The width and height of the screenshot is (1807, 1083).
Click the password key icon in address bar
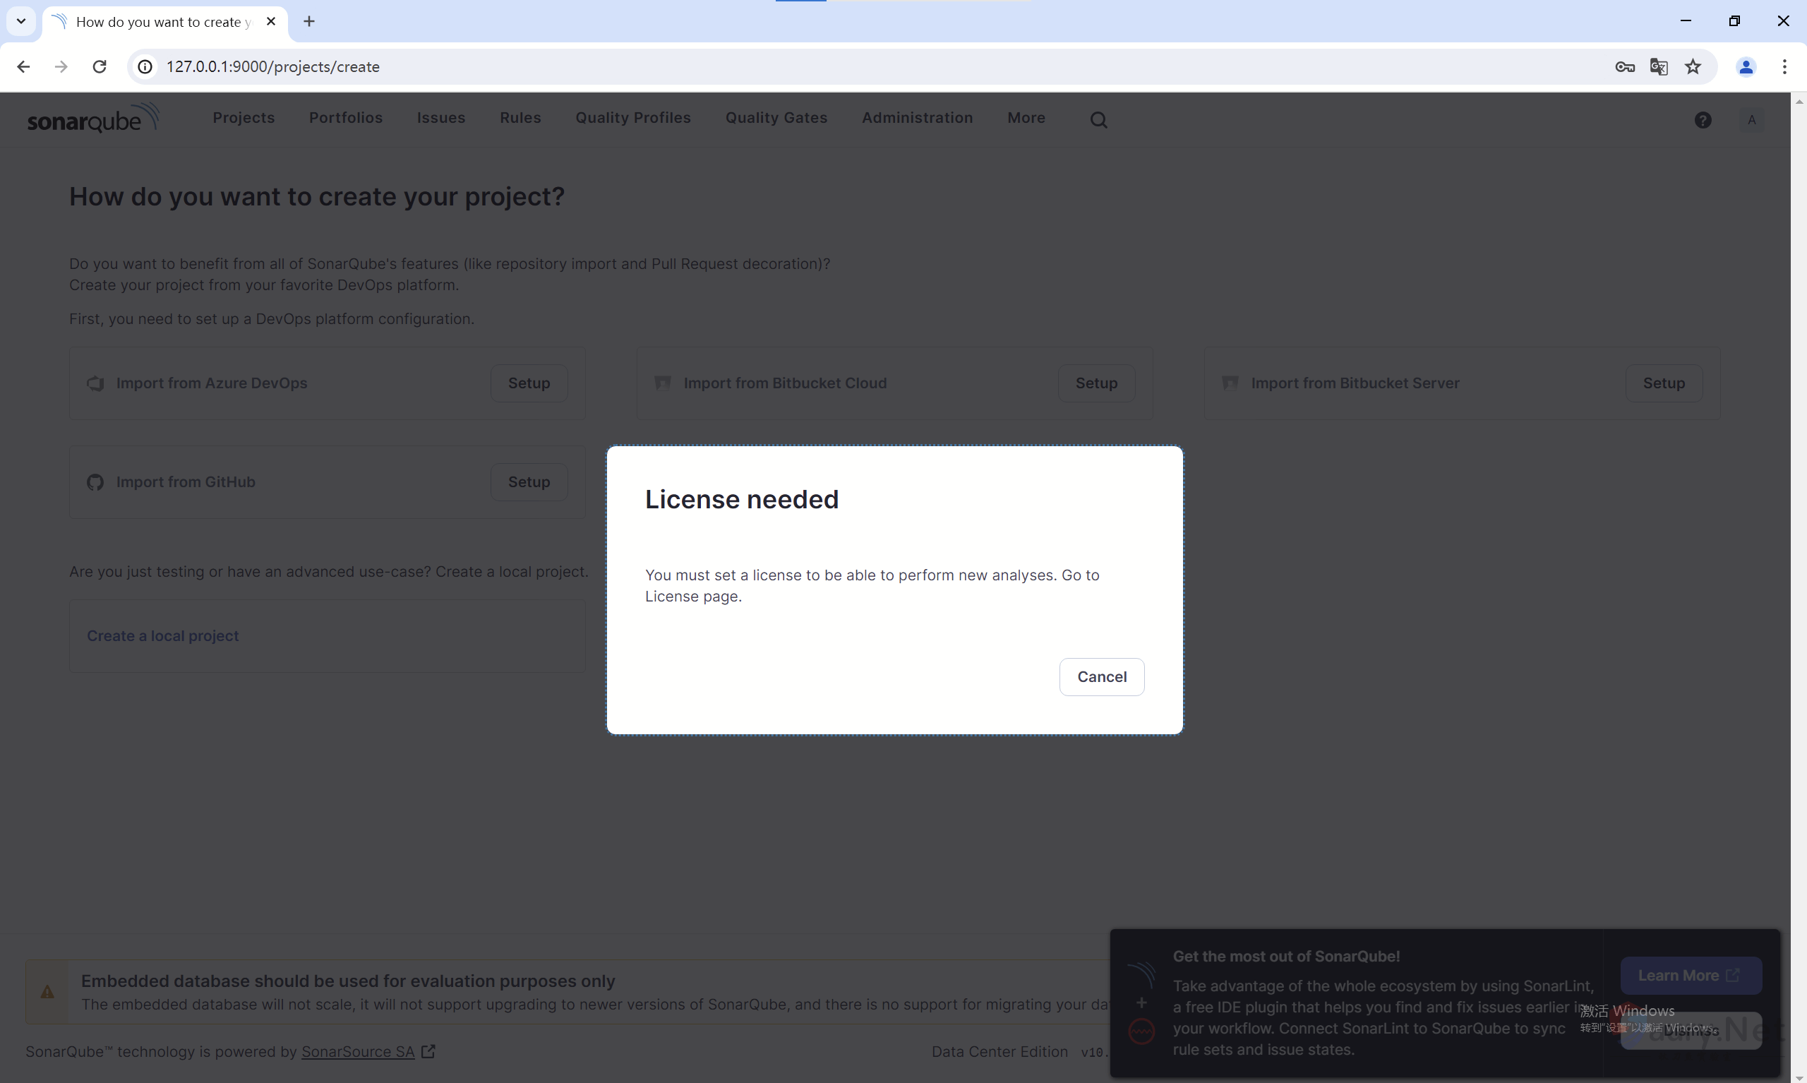click(x=1624, y=67)
